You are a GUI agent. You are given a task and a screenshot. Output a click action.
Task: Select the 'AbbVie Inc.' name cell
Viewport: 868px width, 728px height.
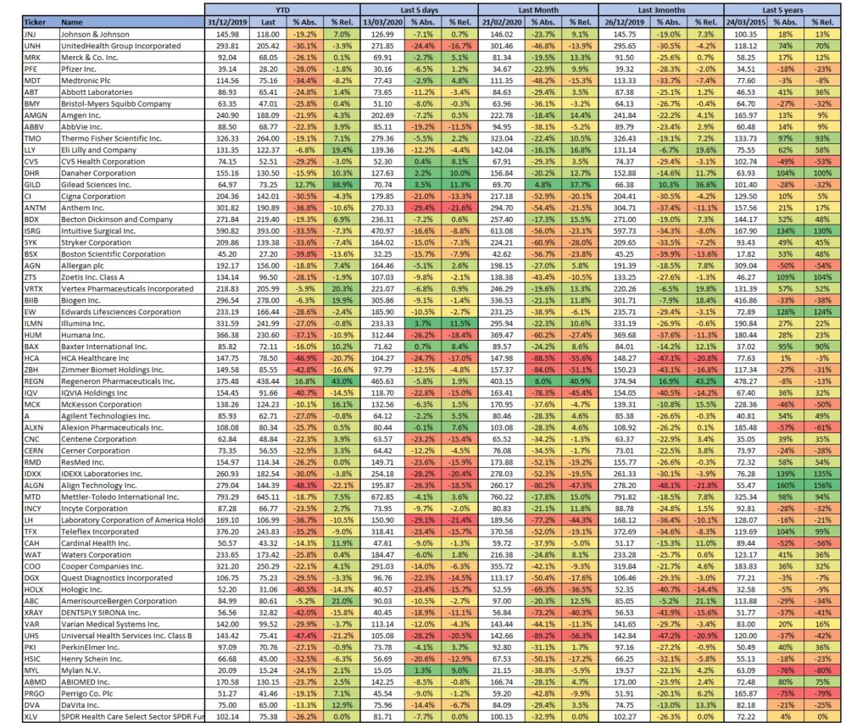pyautogui.click(x=131, y=127)
